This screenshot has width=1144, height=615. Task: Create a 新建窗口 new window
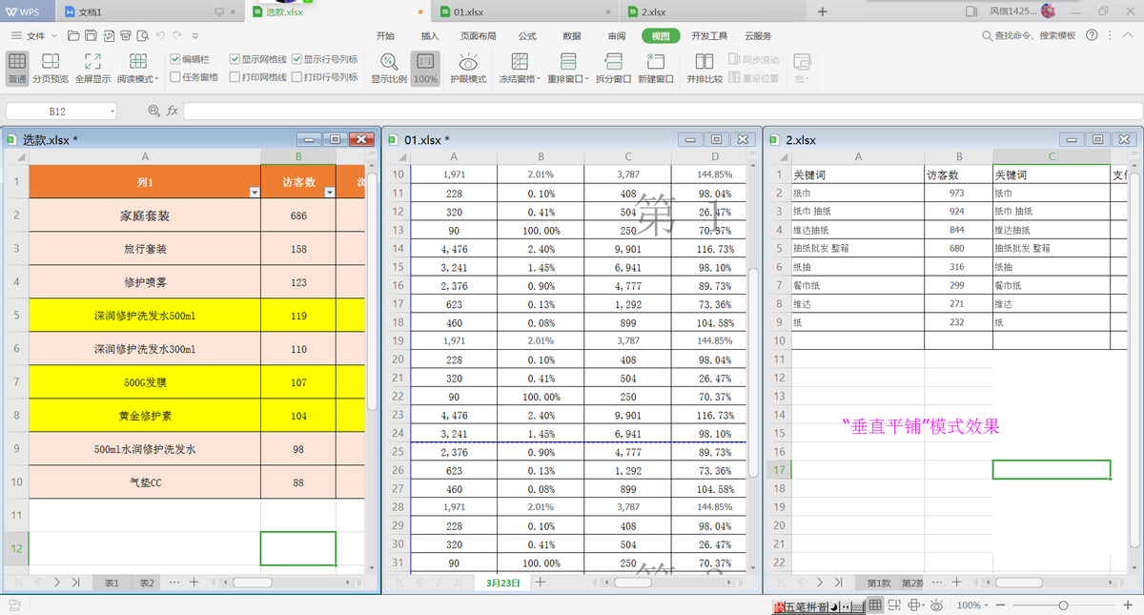coord(656,68)
